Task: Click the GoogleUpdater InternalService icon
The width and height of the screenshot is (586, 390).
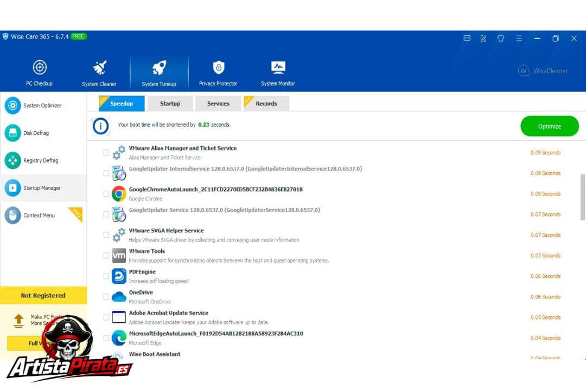Action: [119, 173]
